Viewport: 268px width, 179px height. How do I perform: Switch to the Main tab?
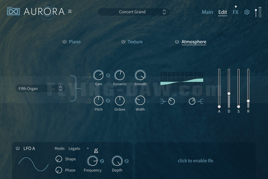[x=207, y=12]
